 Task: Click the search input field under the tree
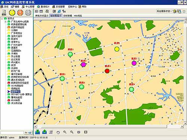(12, 133)
